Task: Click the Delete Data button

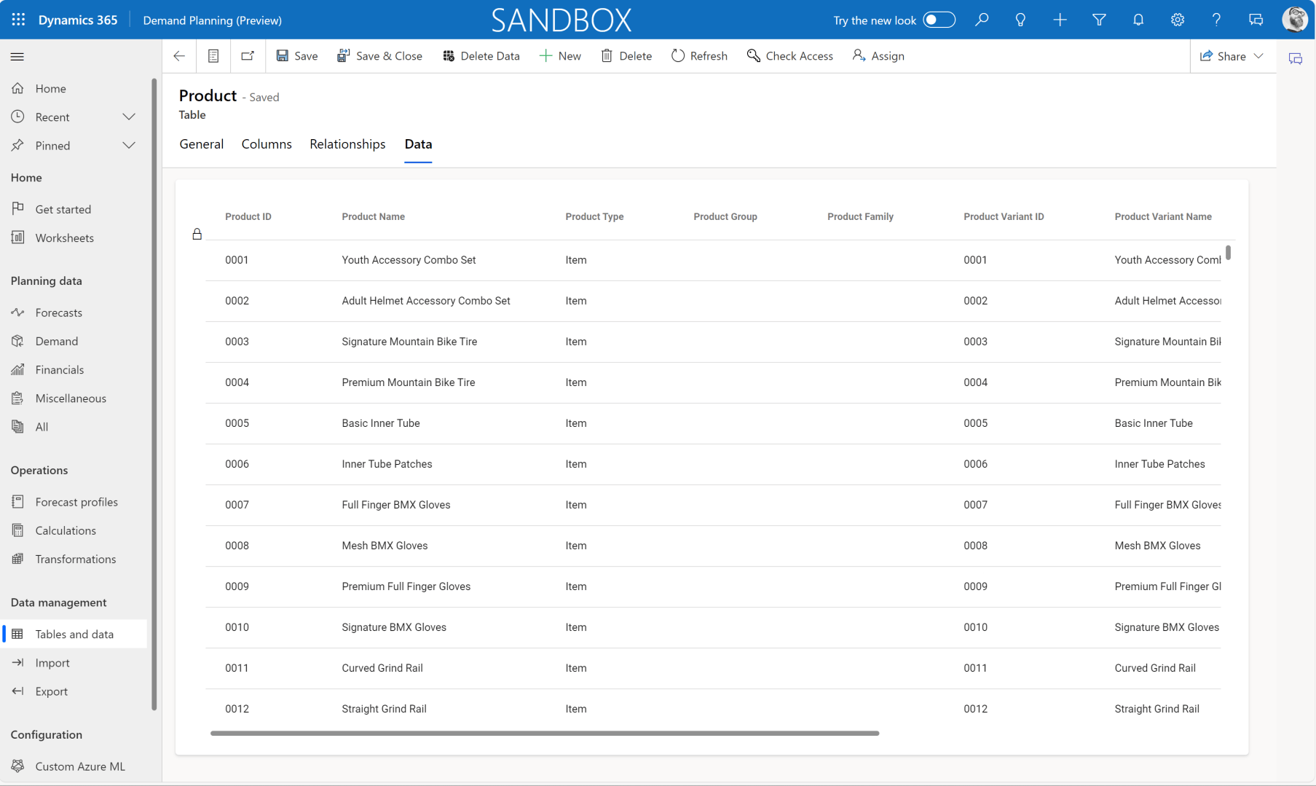Action: coord(481,56)
